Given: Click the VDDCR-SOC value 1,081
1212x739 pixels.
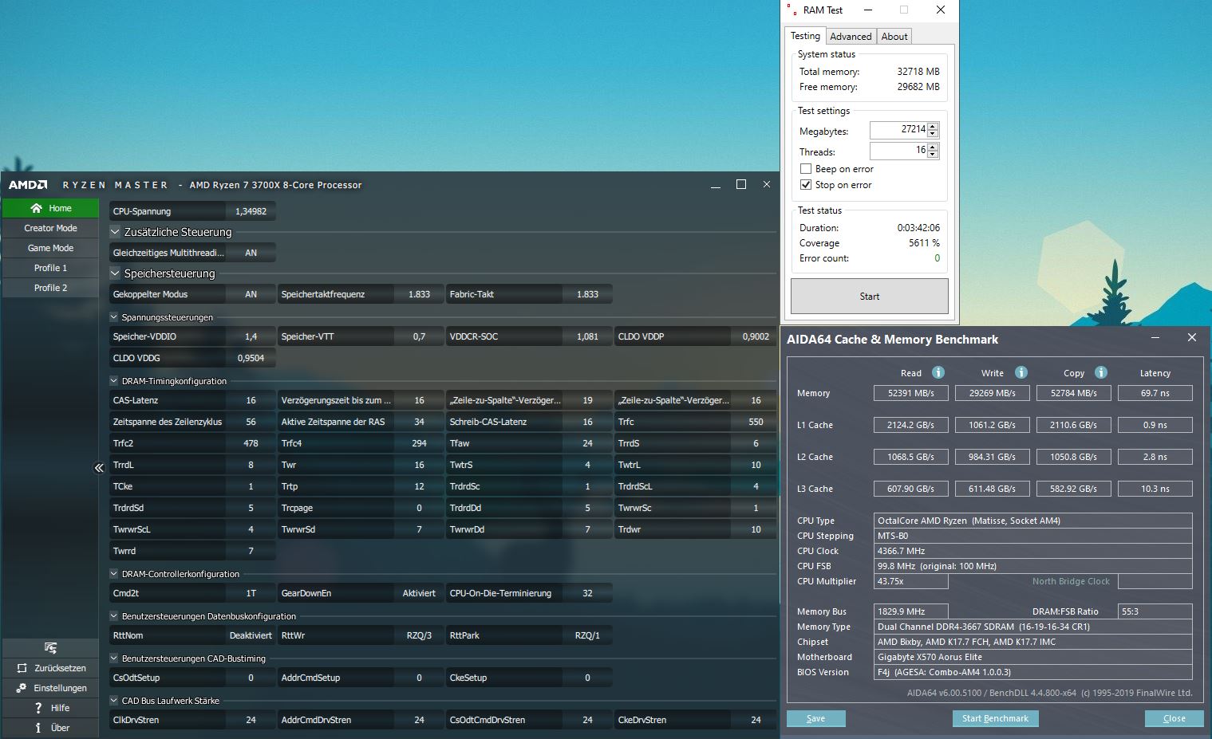Looking at the screenshot, I should click(x=587, y=336).
